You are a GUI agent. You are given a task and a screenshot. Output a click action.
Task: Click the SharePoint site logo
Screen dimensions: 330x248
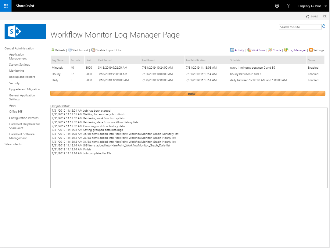click(25, 31)
